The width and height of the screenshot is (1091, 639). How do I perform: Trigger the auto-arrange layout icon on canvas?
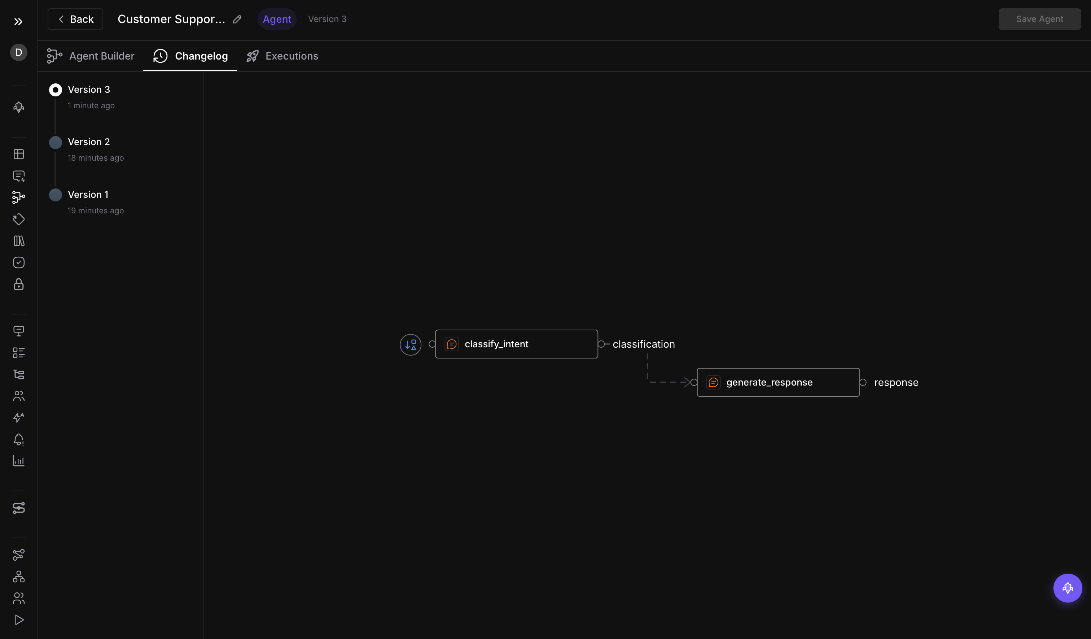pyautogui.click(x=410, y=344)
